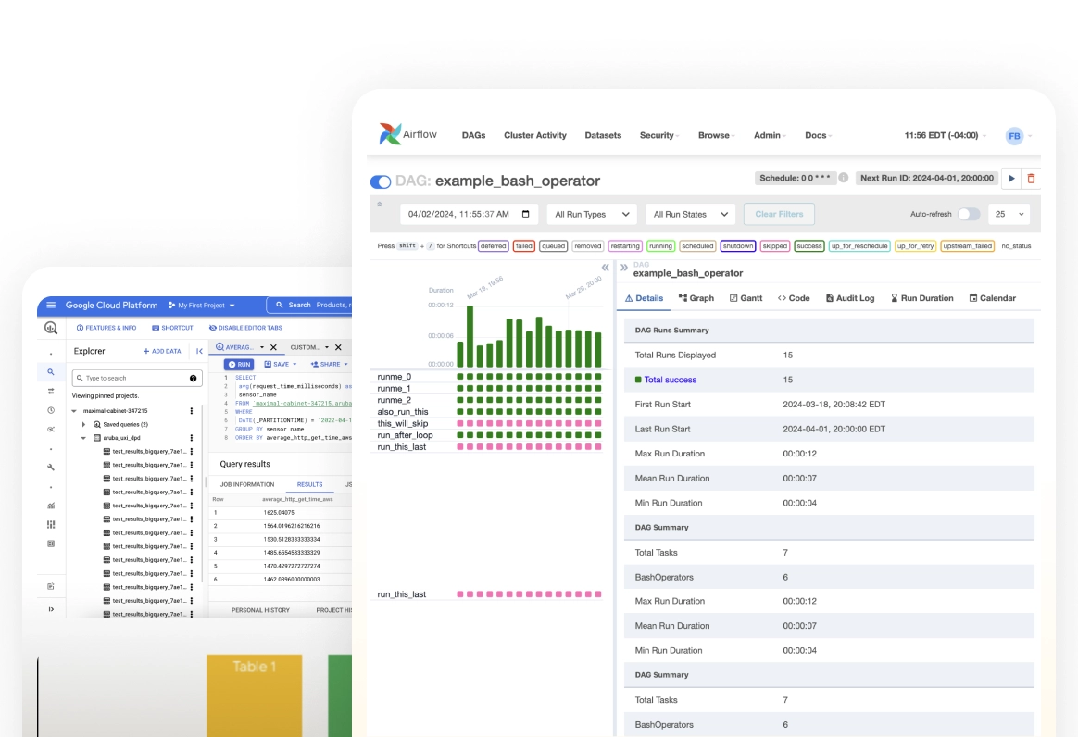Click the Airflow pinwheel logo
Image resolution: width=1078 pixels, height=737 pixels.
[390, 134]
